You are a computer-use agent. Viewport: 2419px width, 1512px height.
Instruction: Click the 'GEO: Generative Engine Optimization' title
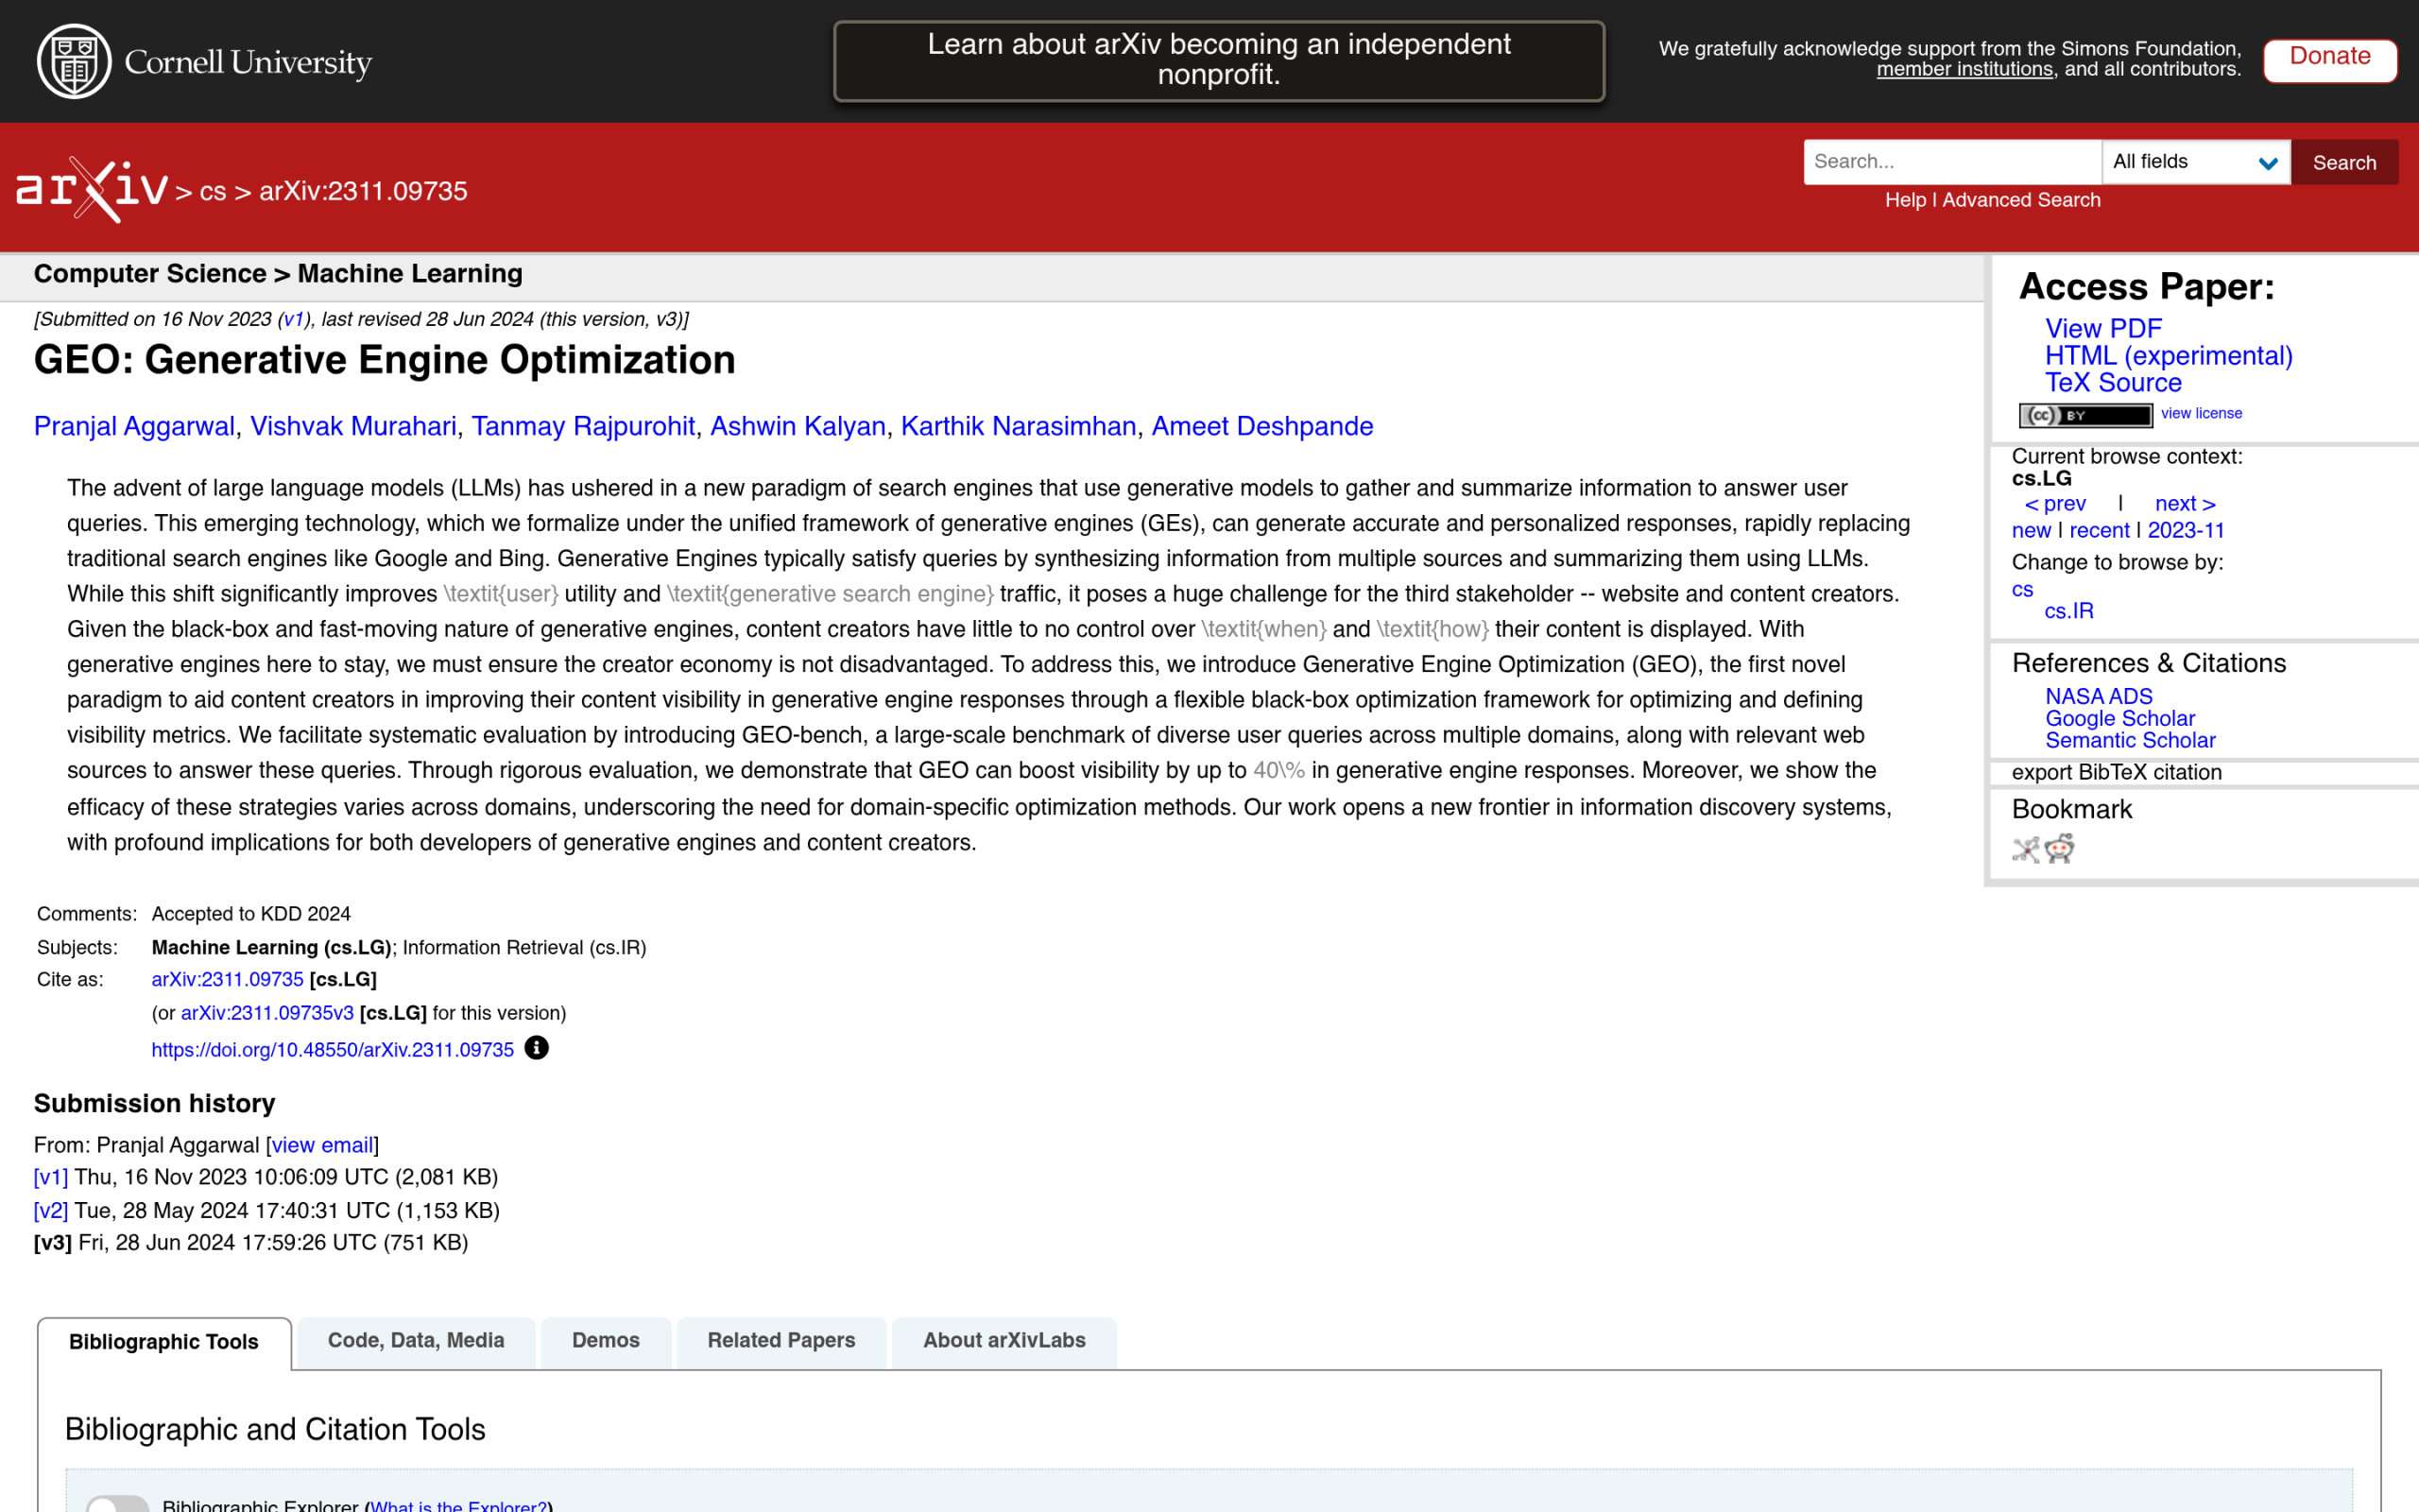(x=385, y=361)
